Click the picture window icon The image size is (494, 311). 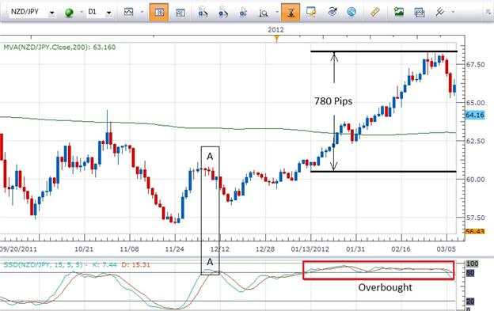pyautogui.click(x=420, y=13)
